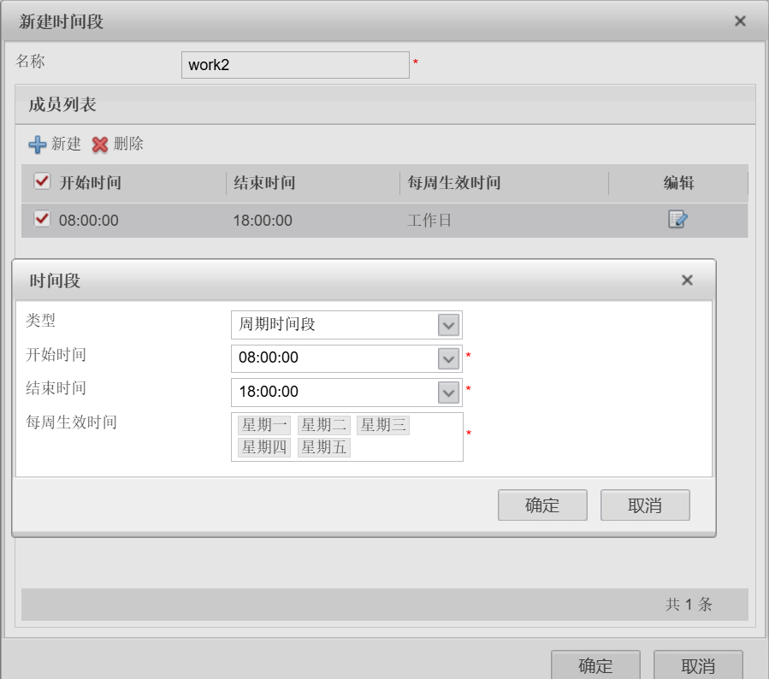Click the 删除 text link
Viewport: 769px width, 679px height.
point(128,145)
